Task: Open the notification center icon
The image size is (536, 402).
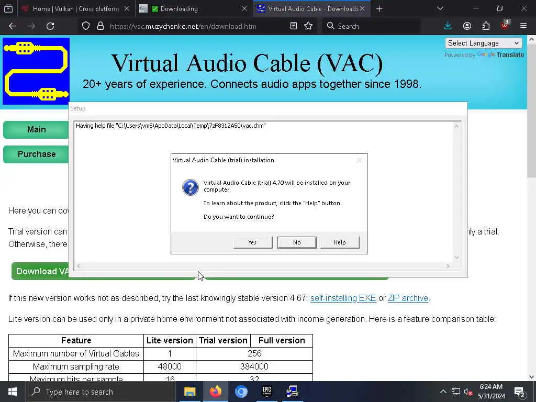Action: (520, 392)
